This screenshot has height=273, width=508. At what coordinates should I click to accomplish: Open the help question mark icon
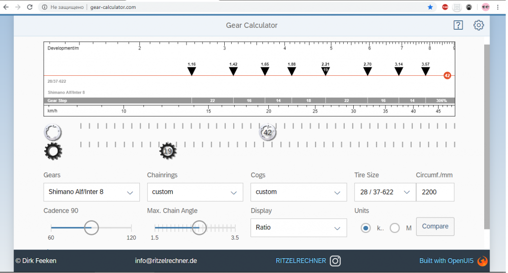coord(458,25)
